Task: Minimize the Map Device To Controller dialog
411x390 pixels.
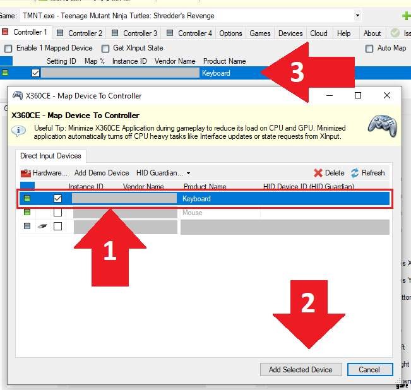Action: point(330,95)
